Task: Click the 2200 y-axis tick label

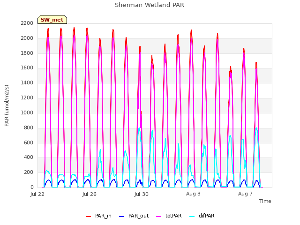Action: 27,23
